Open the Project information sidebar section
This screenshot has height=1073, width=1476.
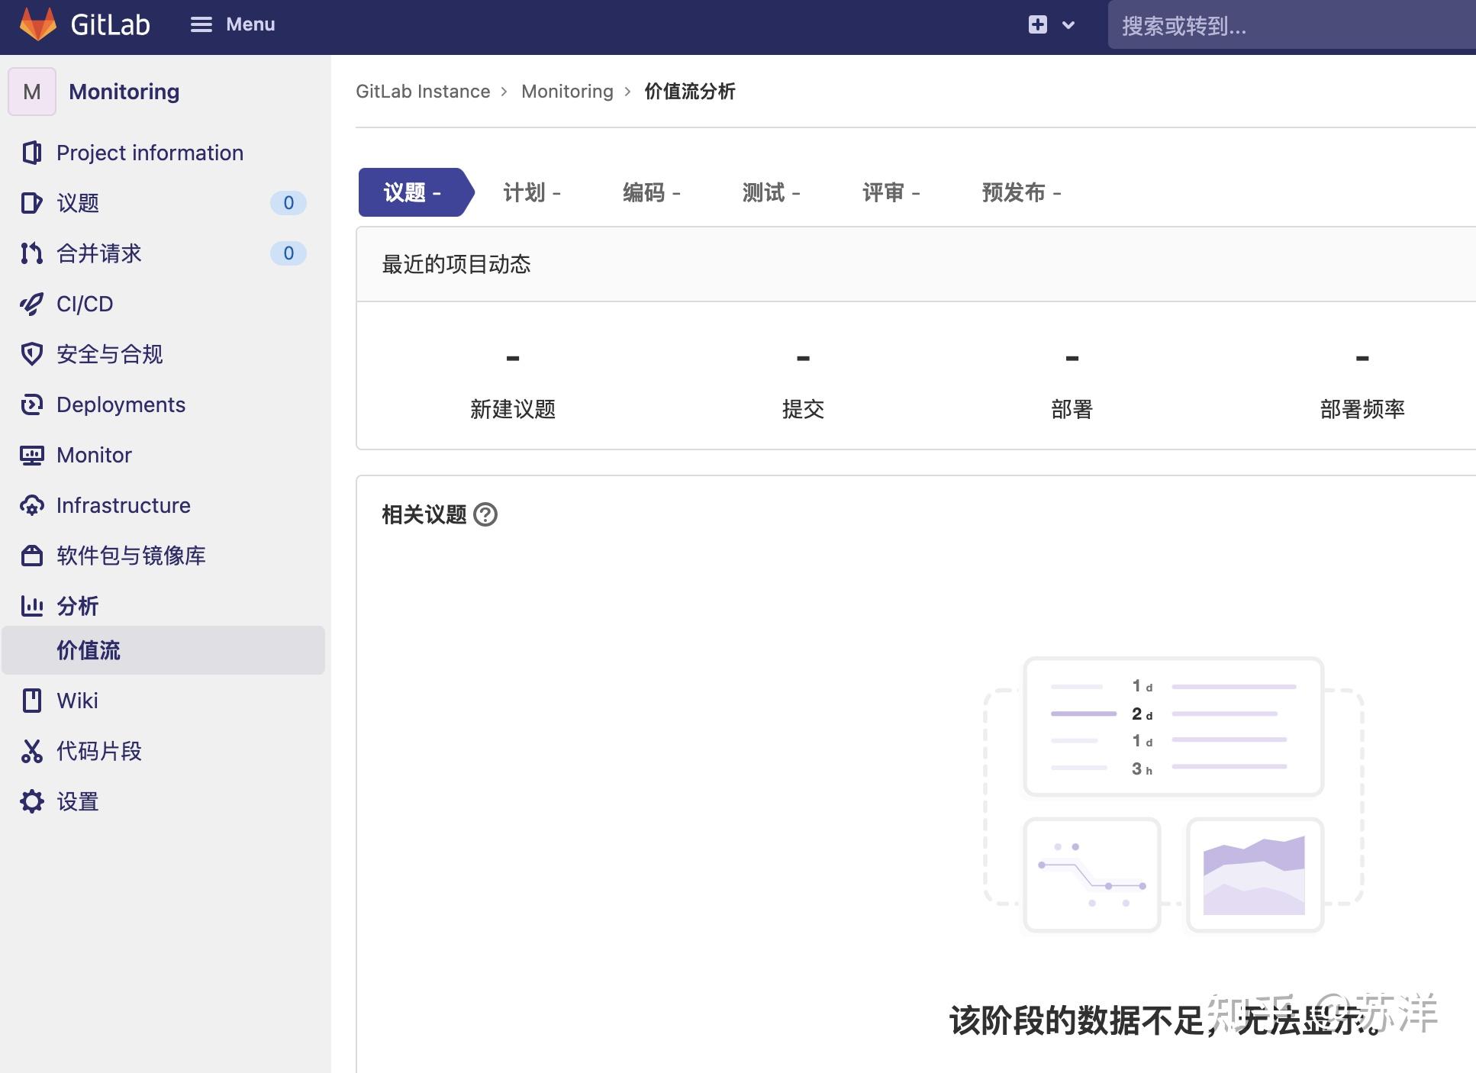click(x=150, y=153)
